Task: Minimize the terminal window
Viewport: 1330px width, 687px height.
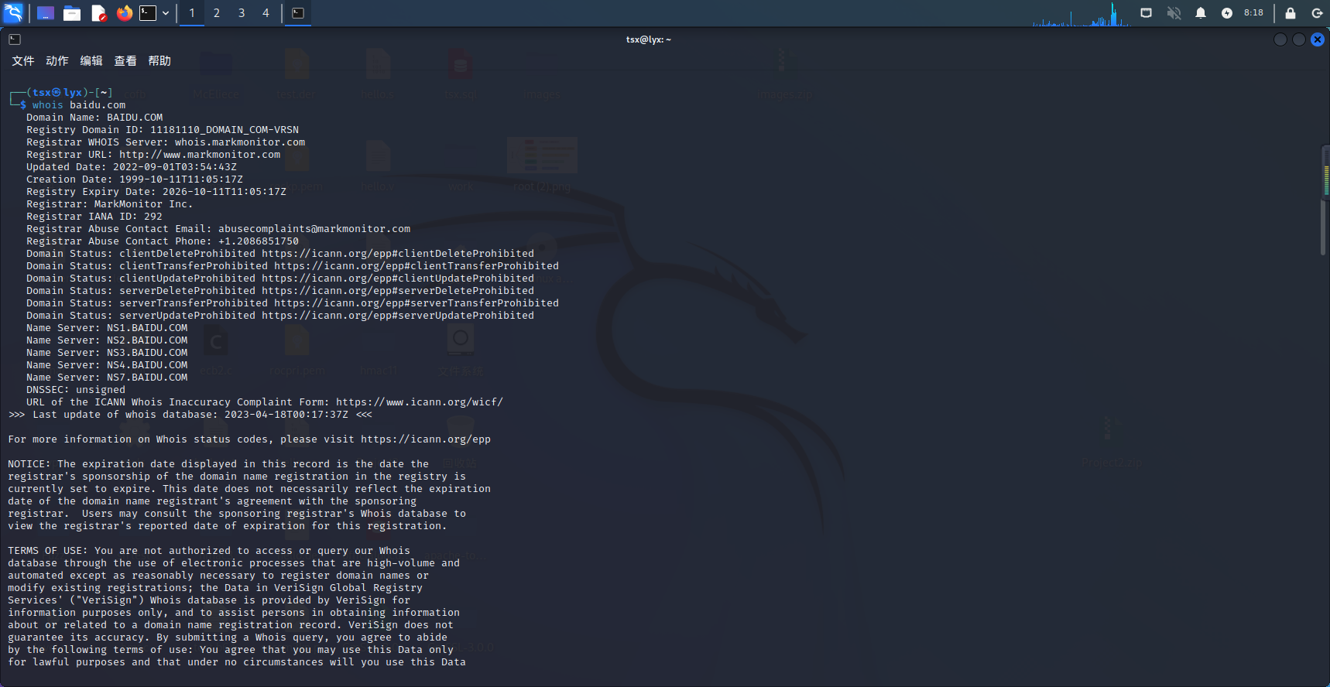Action: 1280,39
